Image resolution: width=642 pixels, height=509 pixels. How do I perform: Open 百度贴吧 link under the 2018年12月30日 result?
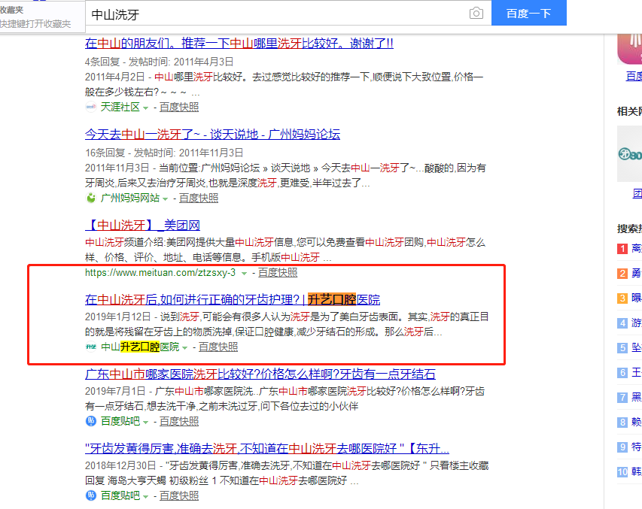click(x=120, y=495)
